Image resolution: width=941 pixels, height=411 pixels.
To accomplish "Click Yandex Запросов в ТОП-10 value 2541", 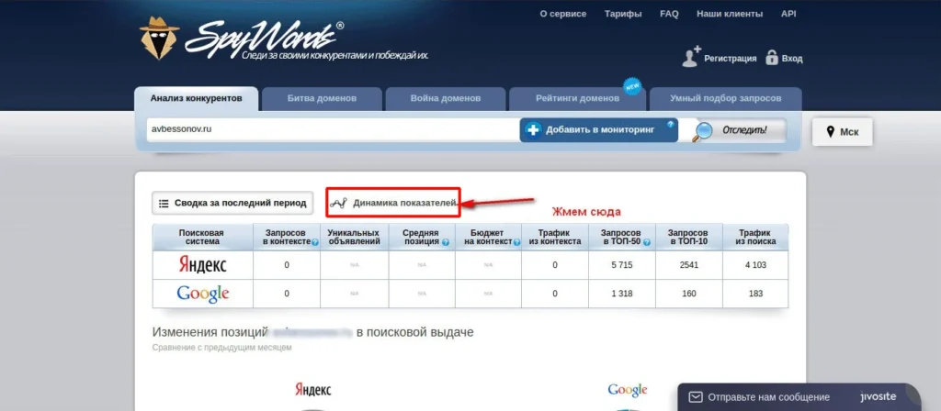I will (689, 265).
